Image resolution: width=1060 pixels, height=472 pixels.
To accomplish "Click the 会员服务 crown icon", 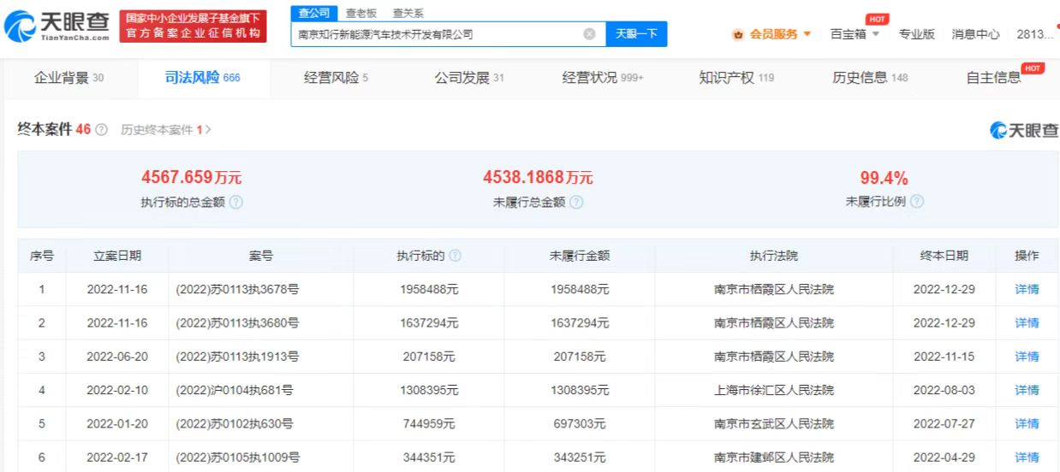I will click(x=738, y=34).
